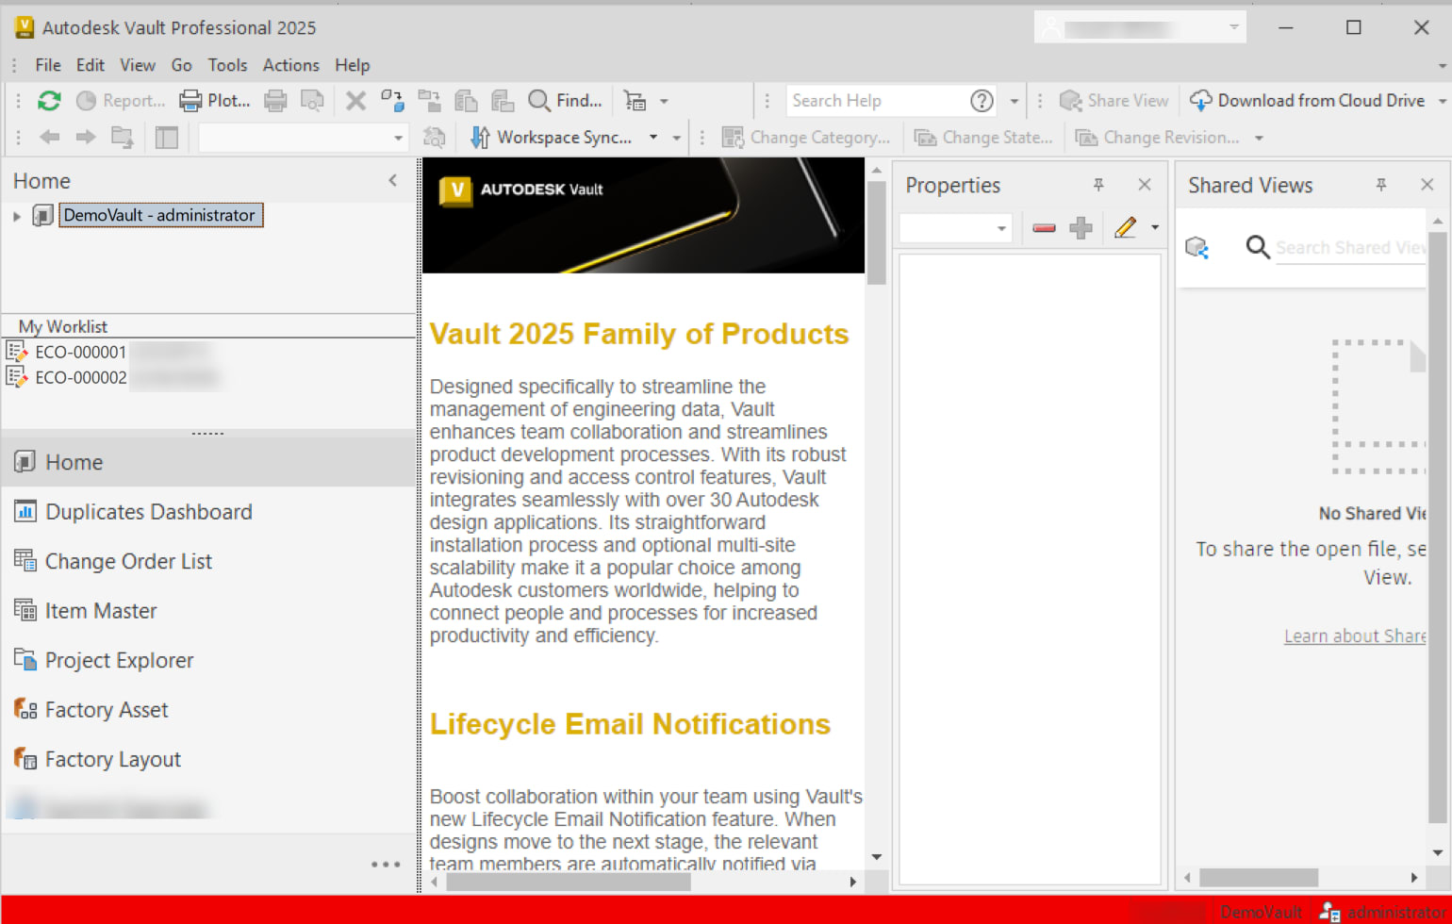Click Download from Cloud Drive
The height and width of the screenshot is (924, 1452).
[x=1307, y=101]
